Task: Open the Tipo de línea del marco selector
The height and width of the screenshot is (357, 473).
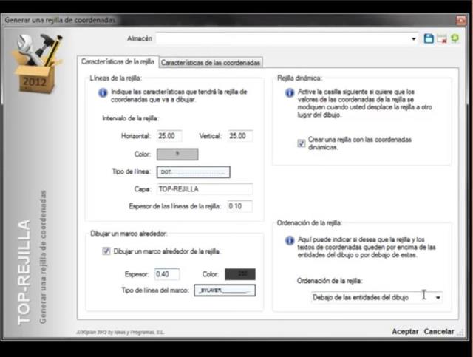Action: (x=225, y=290)
